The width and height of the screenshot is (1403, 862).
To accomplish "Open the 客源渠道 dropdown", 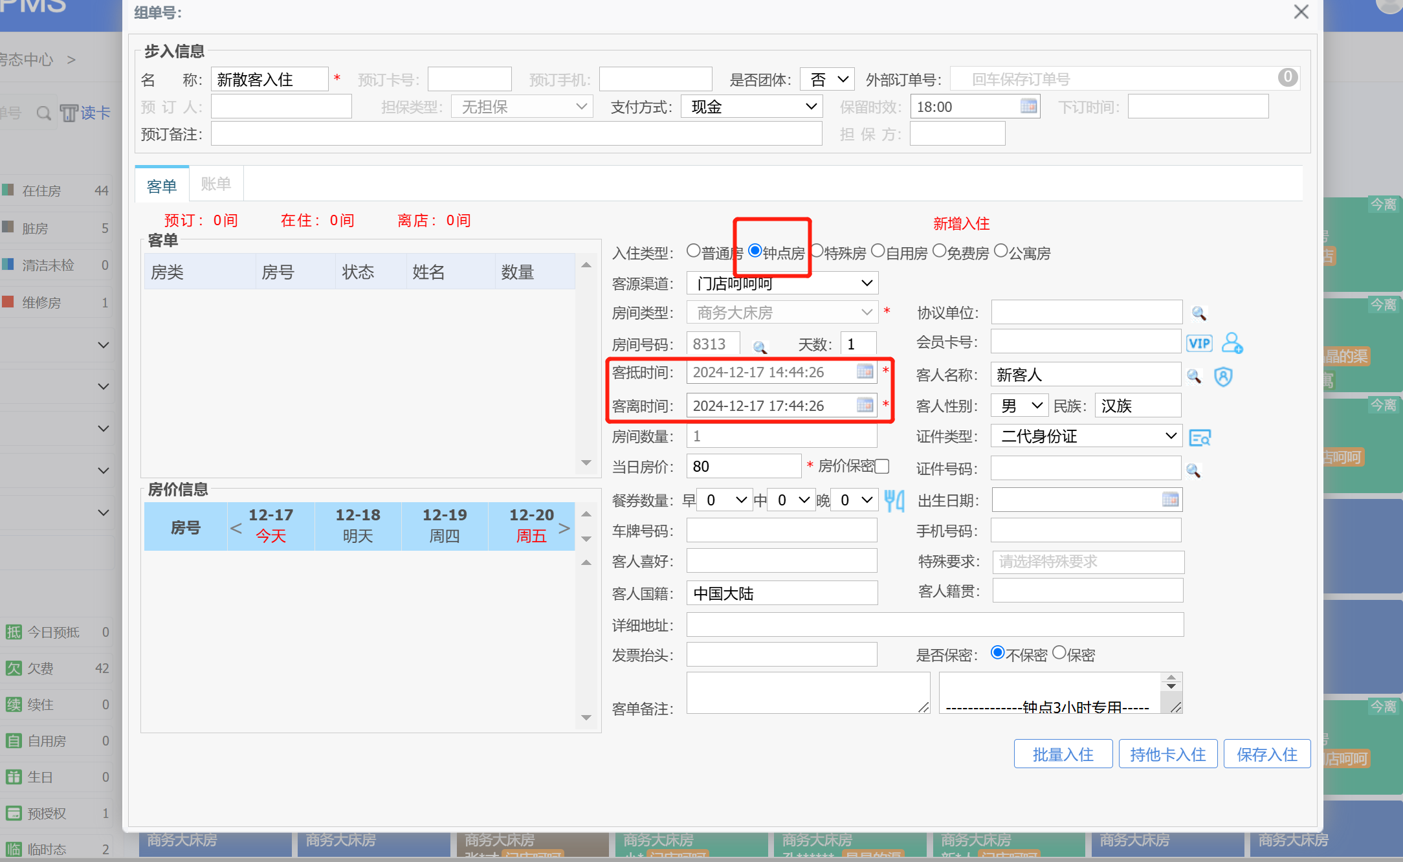I will point(782,283).
